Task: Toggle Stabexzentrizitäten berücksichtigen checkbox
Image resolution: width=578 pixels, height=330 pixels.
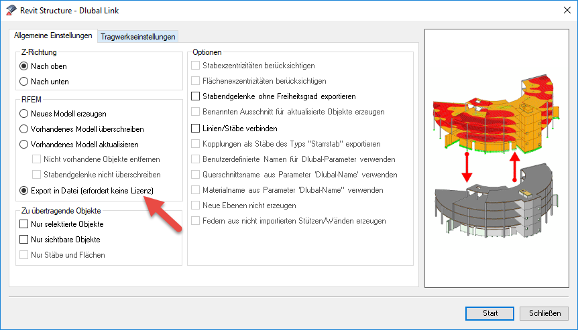Action: pos(195,66)
